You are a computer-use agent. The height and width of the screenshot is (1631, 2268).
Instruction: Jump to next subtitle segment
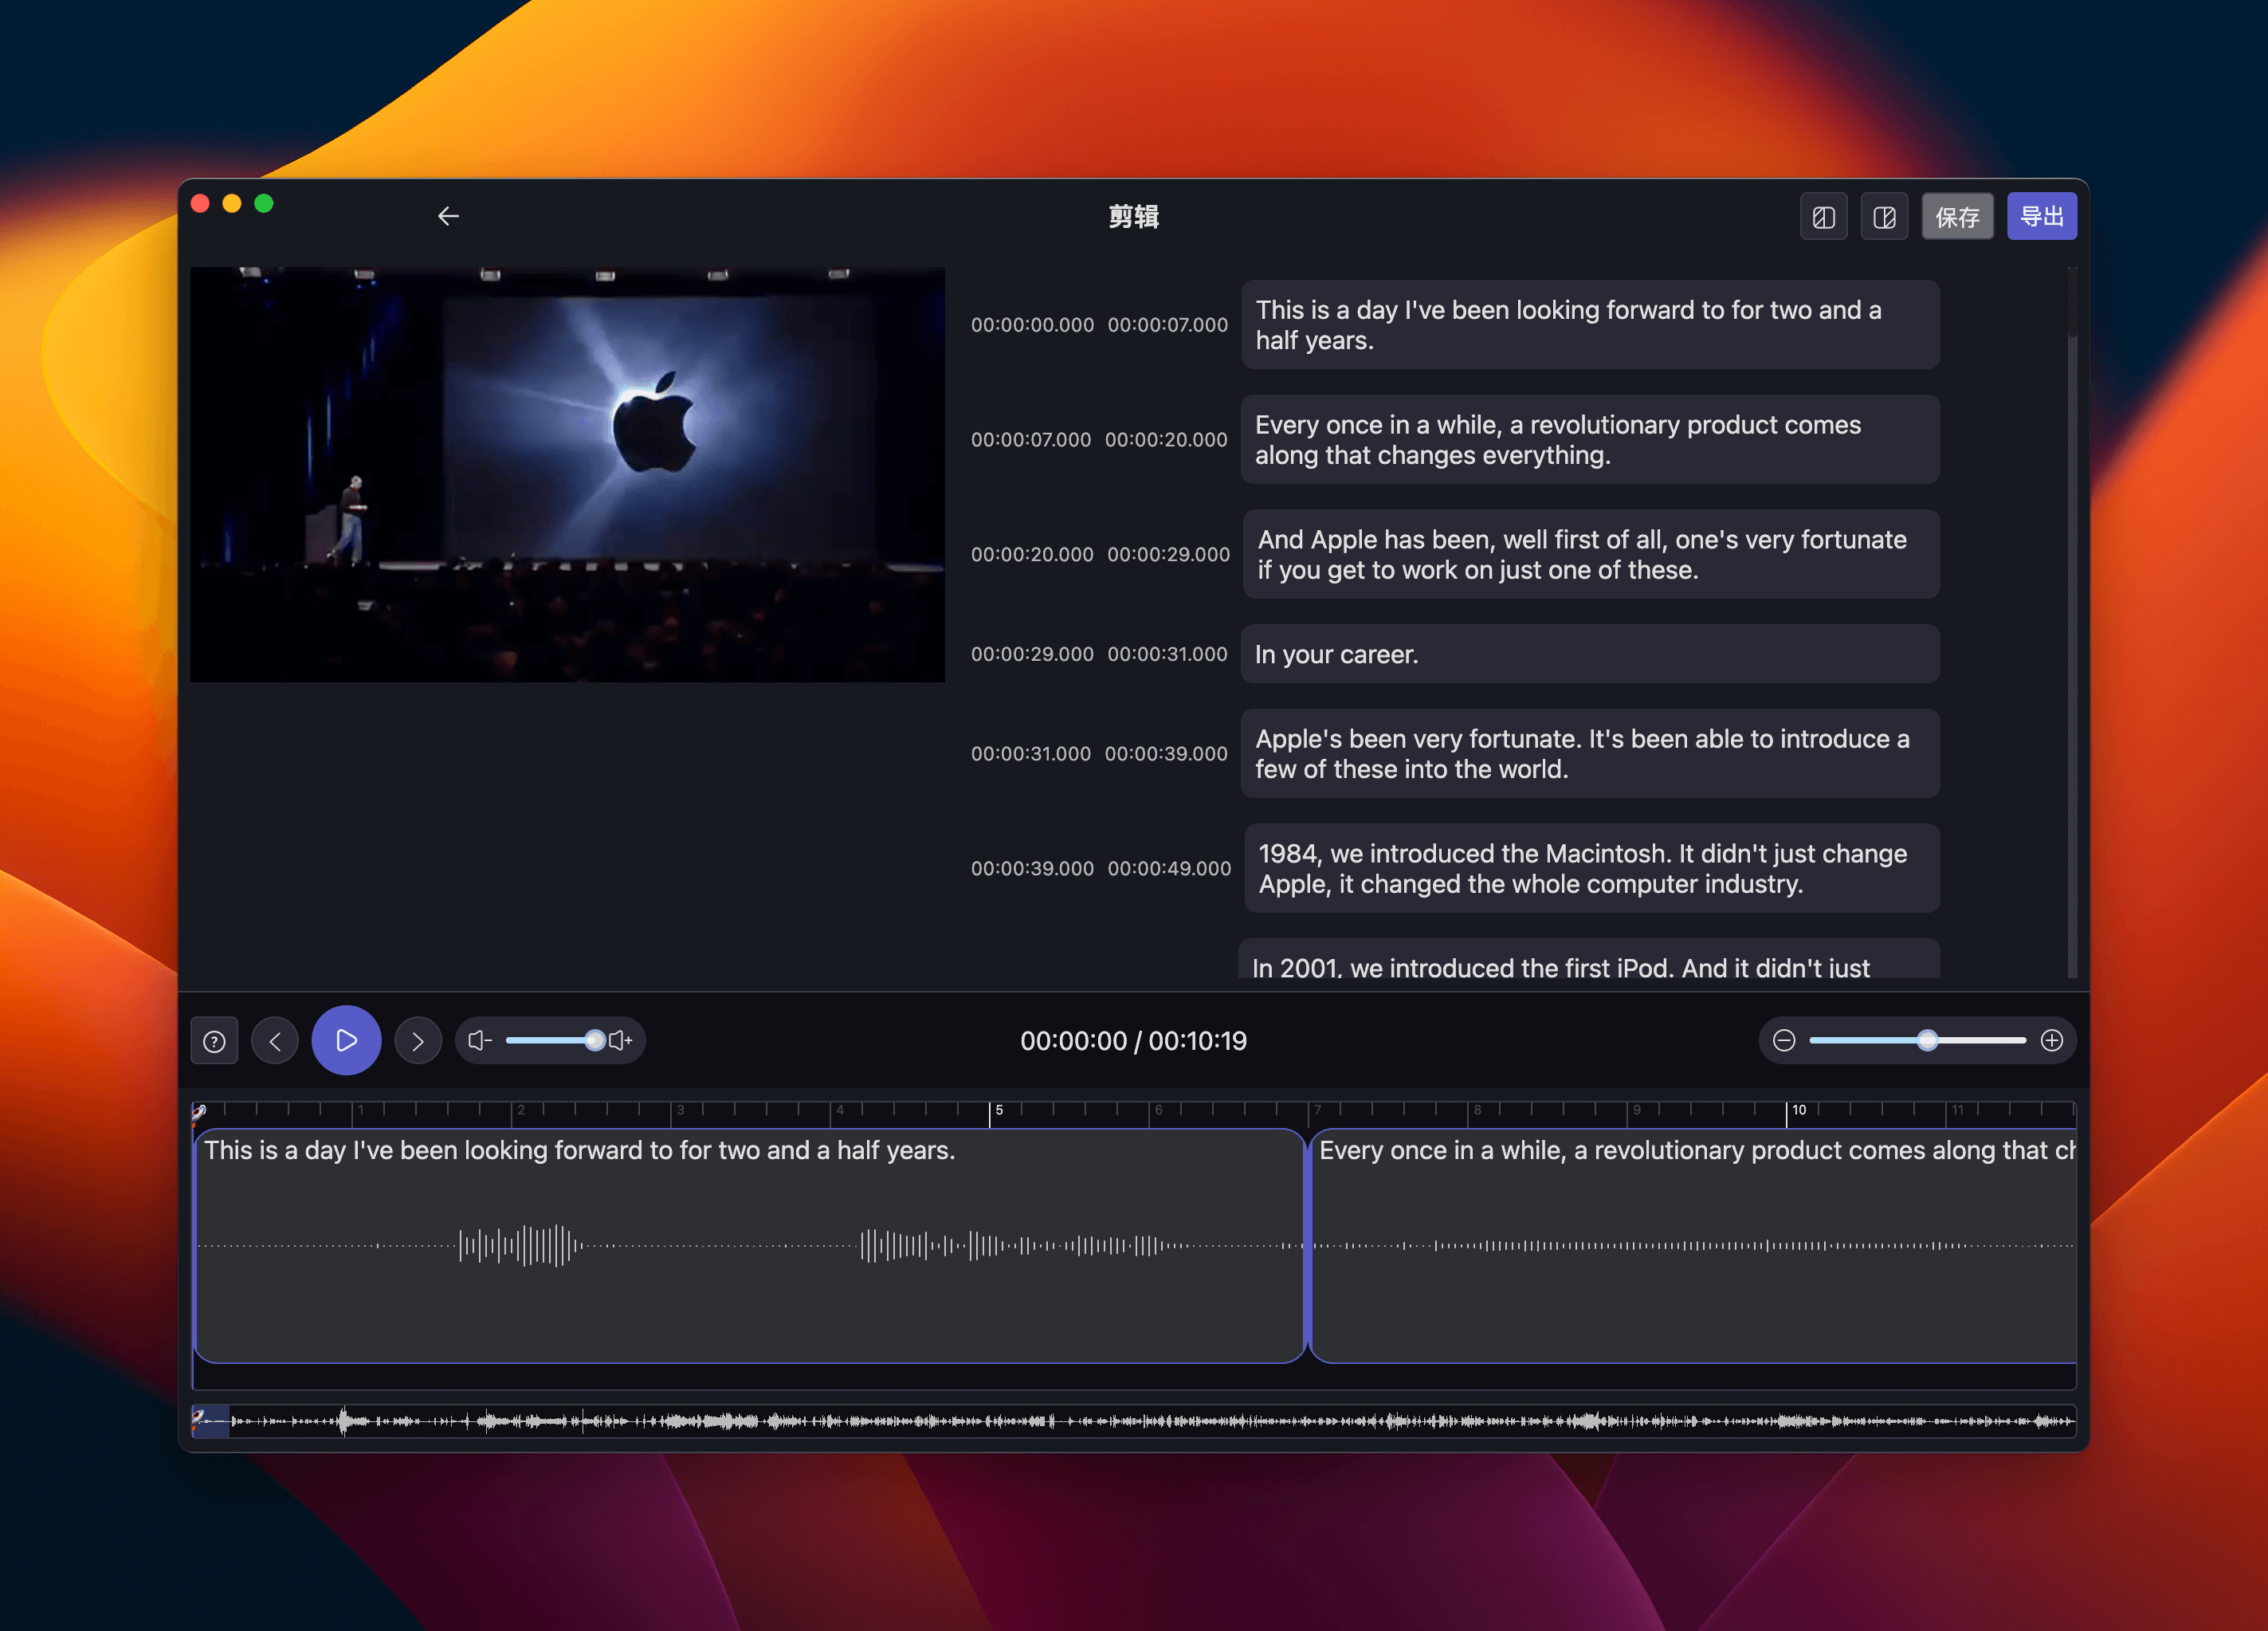[418, 1042]
